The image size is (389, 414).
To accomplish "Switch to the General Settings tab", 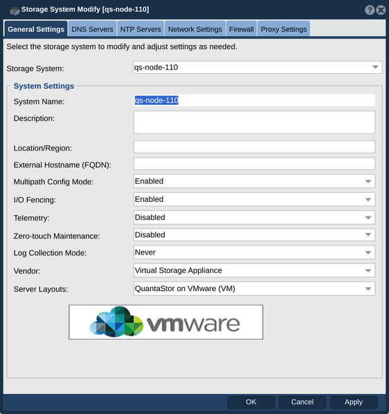I will coord(36,29).
